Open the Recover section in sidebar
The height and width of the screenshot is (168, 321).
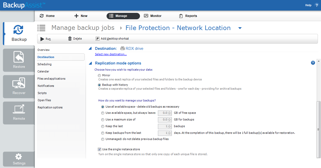click(19, 87)
